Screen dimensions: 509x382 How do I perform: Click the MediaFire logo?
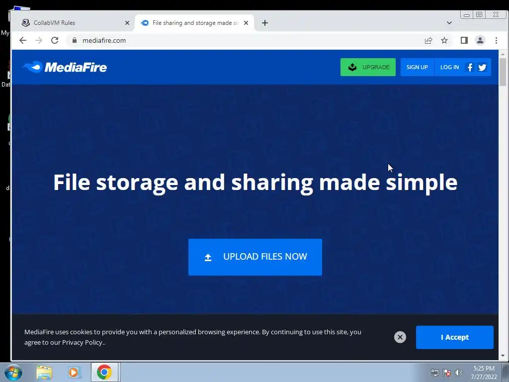pyautogui.click(x=64, y=67)
